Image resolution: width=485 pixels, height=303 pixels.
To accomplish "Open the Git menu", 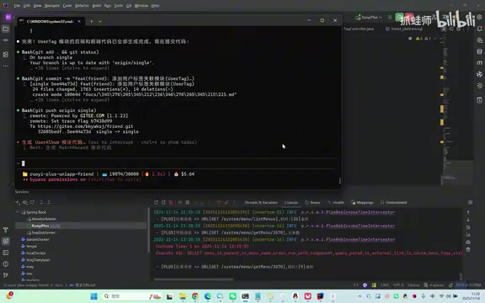I will click(129, 6).
